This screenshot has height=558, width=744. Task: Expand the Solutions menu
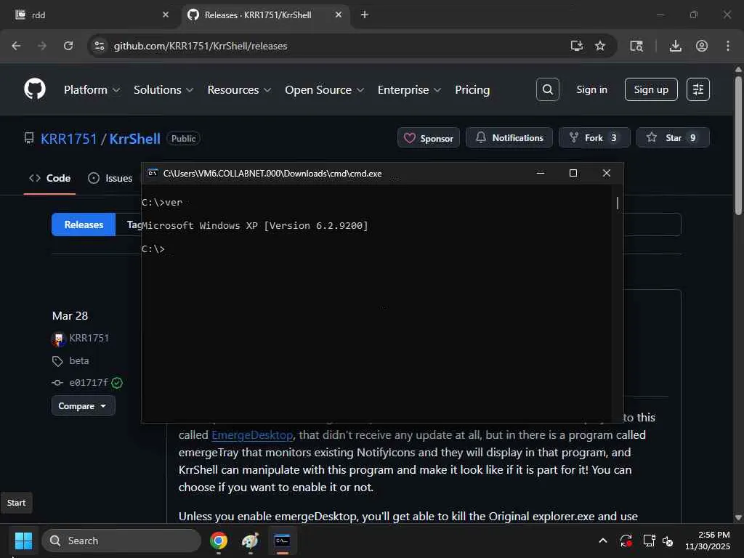[x=163, y=89]
